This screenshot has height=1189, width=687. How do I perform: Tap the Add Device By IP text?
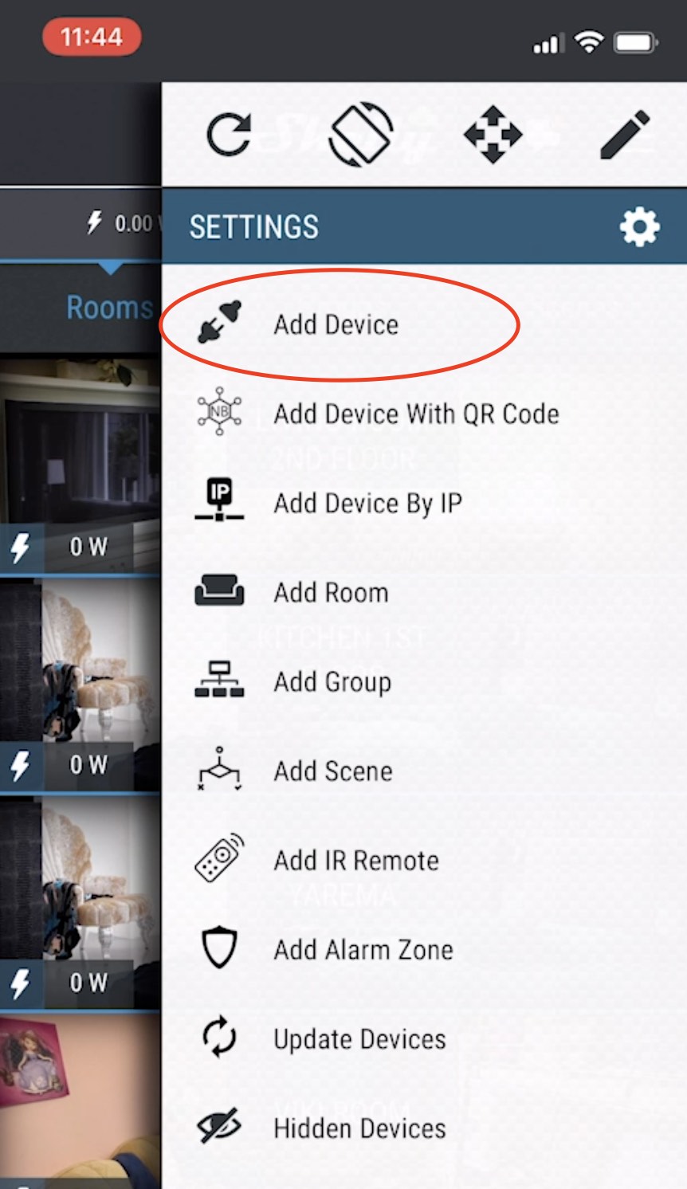tap(367, 504)
